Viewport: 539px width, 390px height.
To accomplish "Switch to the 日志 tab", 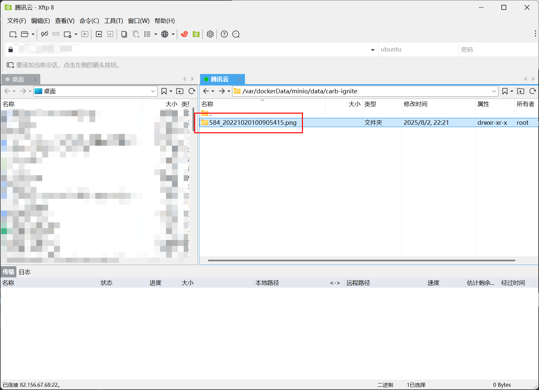I will pos(25,272).
